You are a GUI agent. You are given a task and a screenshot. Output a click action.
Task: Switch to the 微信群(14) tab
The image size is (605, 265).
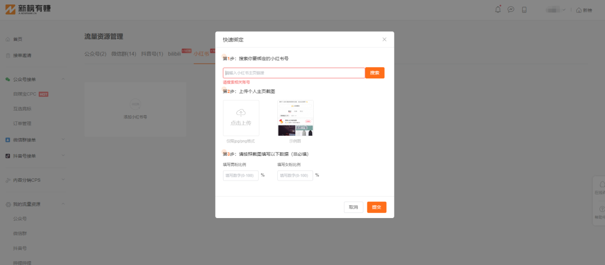coord(124,54)
